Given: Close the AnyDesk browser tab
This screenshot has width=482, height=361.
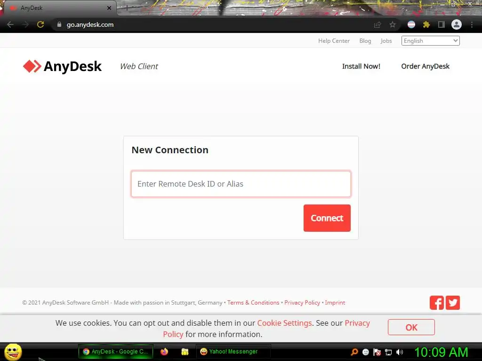Looking at the screenshot, I should 109,8.
